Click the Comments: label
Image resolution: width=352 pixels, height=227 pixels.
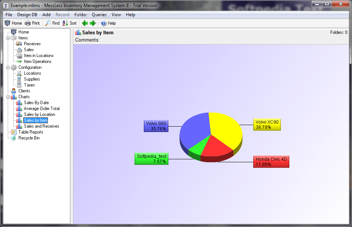pos(87,40)
